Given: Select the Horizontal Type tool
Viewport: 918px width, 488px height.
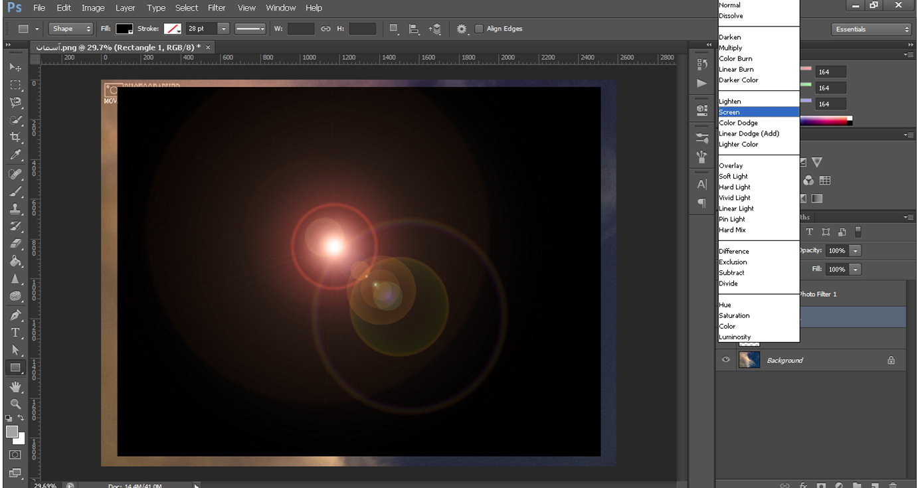Looking at the screenshot, I should [15, 333].
